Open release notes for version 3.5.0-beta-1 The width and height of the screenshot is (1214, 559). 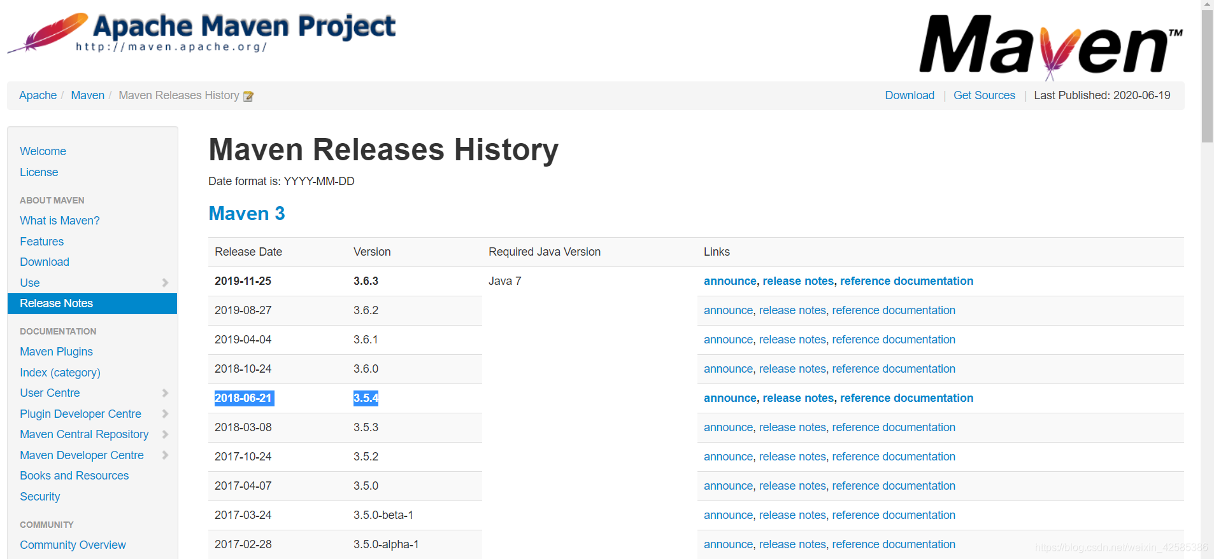pyautogui.click(x=792, y=515)
